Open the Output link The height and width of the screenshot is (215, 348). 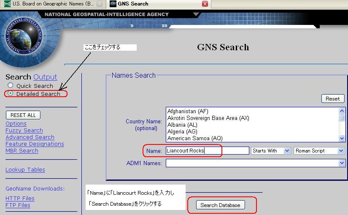pyautogui.click(x=45, y=77)
